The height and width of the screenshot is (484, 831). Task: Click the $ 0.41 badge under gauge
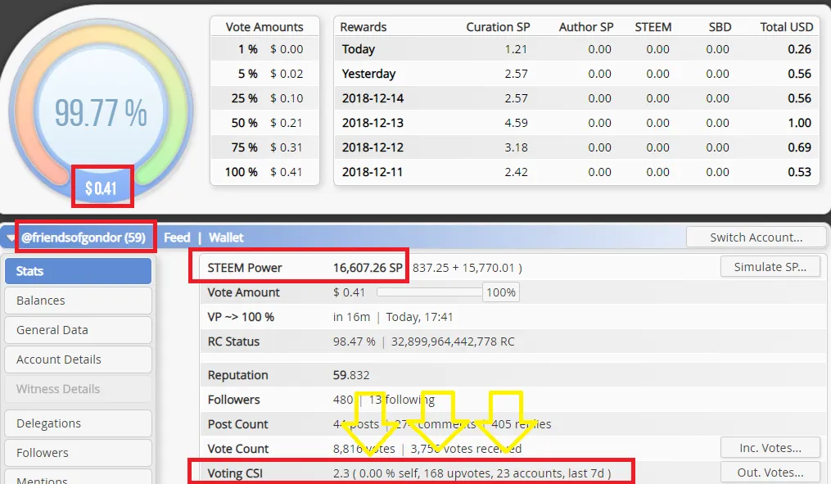[x=101, y=188]
